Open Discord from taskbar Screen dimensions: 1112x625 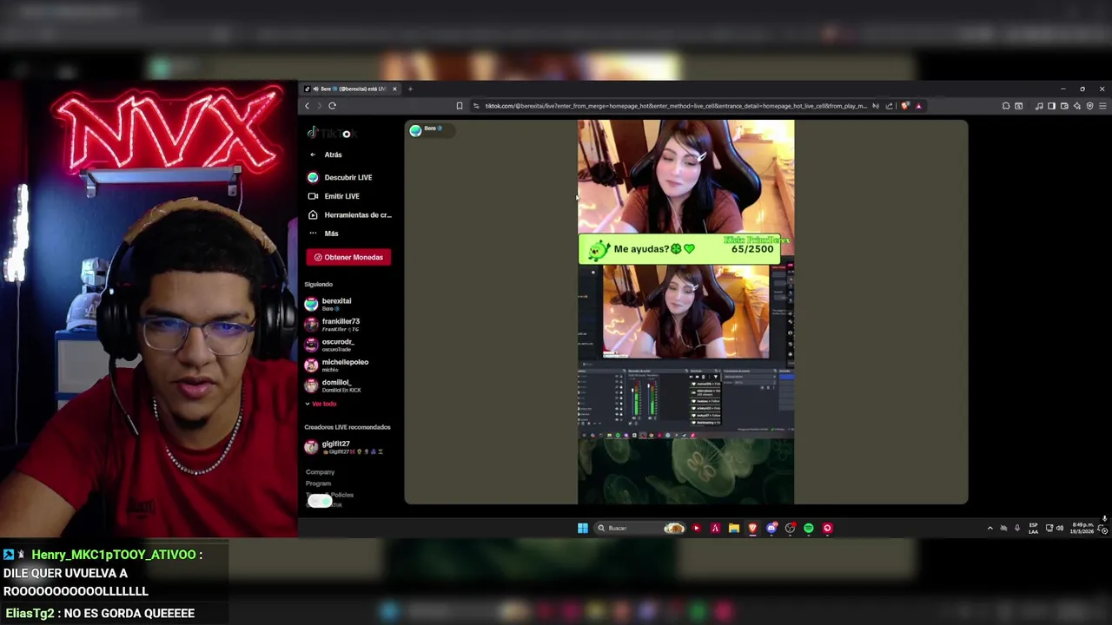(x=771, y=528)
